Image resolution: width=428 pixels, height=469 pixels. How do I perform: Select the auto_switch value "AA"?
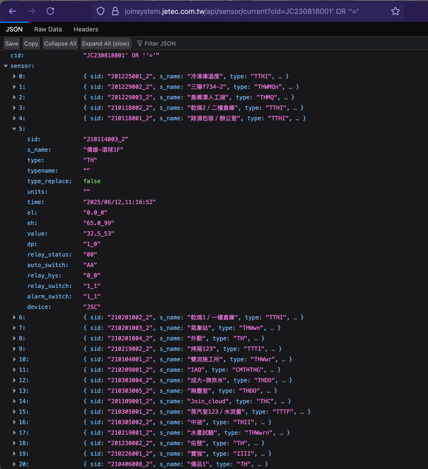pyautogui.click(x=90, y=265)
